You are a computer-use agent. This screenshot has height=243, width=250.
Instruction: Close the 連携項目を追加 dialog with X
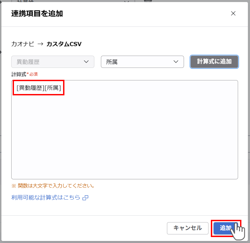(233, 14)
